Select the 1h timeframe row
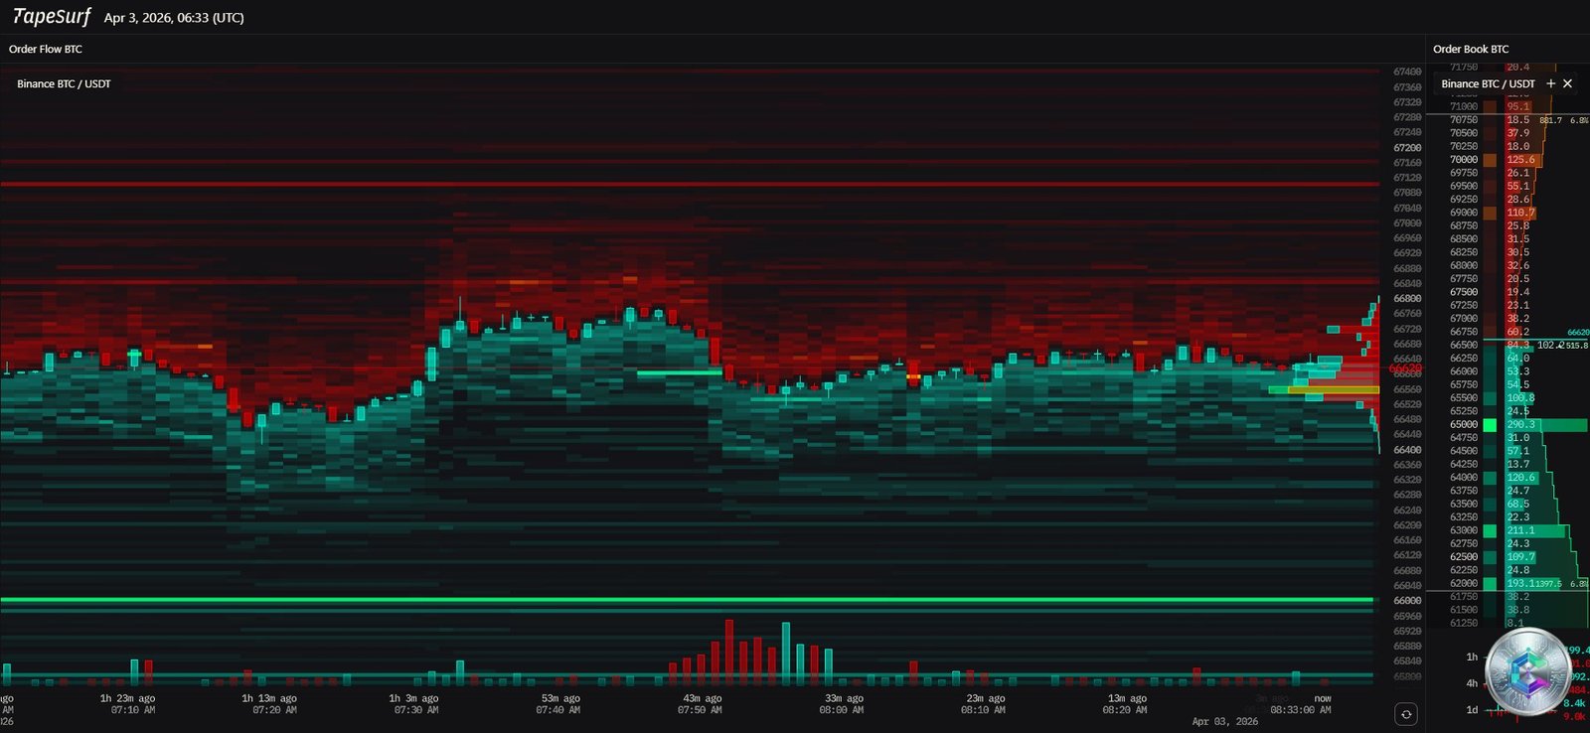The width and height of the screenshot is (1590, 733). point(1472,657)
